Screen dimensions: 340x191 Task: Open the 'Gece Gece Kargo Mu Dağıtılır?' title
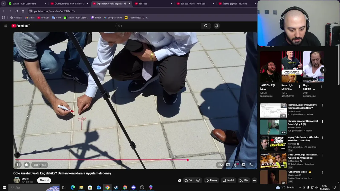click(x=304, y=156)
